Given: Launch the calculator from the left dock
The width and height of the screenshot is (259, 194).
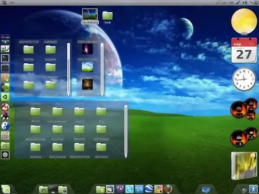Looking at the screenshot, I should (5, 136).
